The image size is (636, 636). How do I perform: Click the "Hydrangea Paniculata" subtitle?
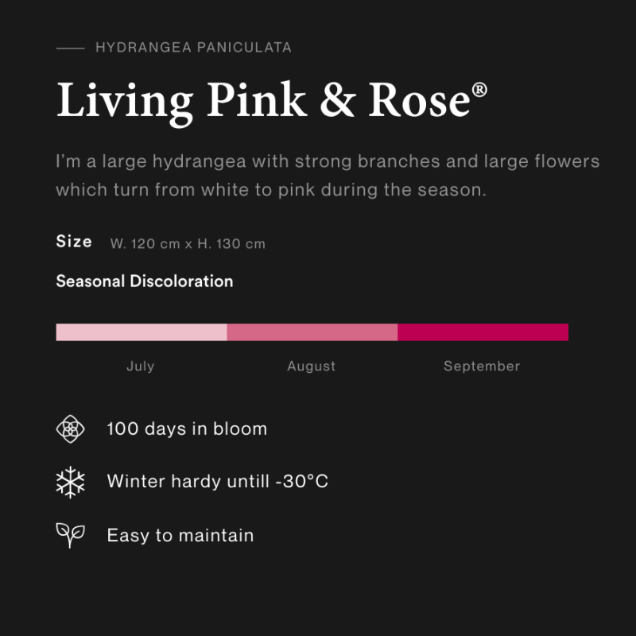tap(193, 48)
